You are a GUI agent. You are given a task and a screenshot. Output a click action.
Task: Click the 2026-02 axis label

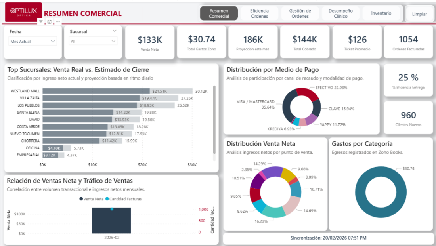[112, 238]
